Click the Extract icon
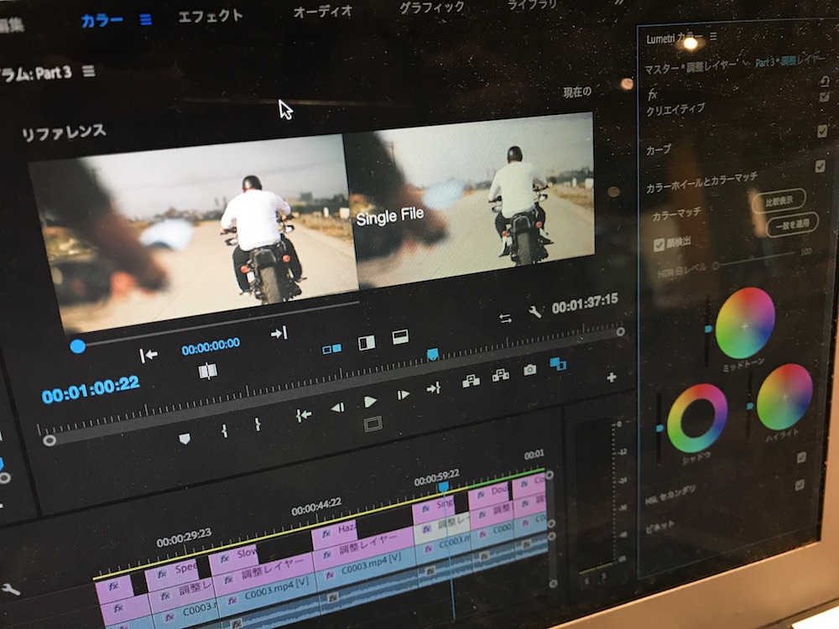The image size is (839, 629). (x=501, y=375)
